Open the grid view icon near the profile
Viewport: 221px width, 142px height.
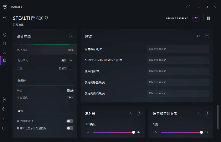click(x=209, y=18)
